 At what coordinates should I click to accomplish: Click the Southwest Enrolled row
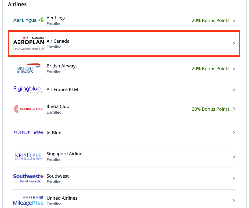[124, 178]
